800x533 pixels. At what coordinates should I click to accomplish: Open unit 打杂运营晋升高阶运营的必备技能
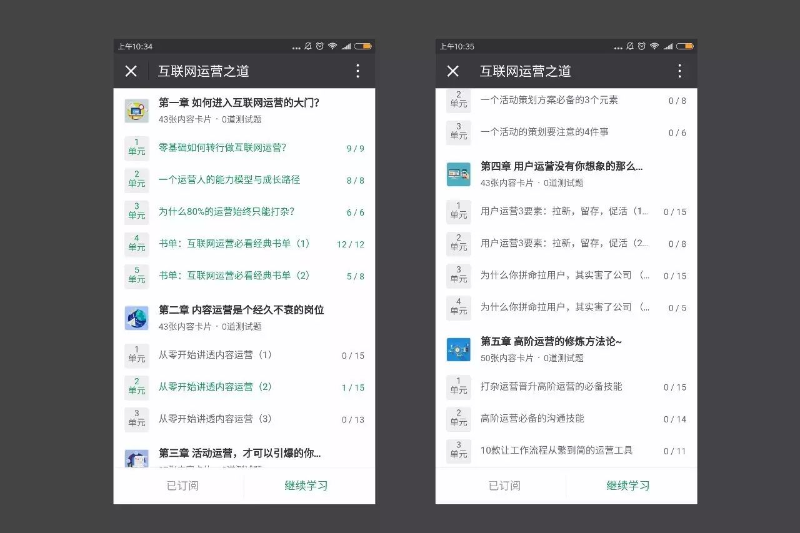click(x=566, y=387)
